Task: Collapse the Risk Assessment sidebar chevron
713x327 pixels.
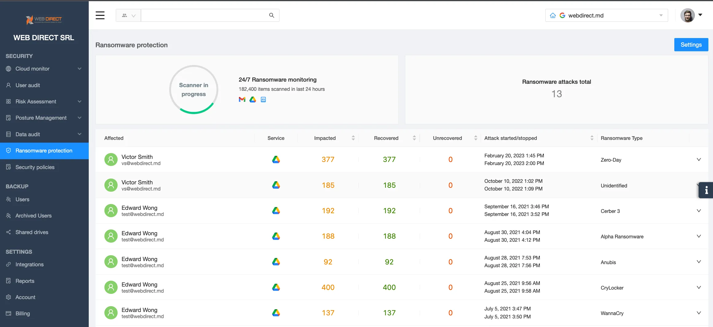Action: 80,102
